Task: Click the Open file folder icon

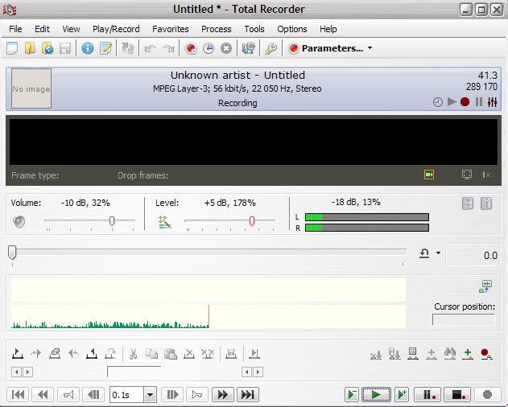Action: coord(30,48)
